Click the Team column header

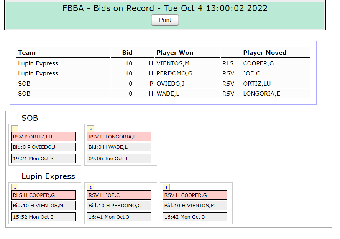[27, 53]
